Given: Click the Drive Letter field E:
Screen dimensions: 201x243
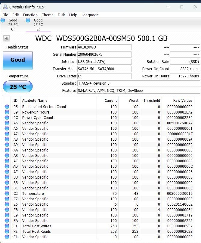Looking at the screenshot, I should [104, 76].
